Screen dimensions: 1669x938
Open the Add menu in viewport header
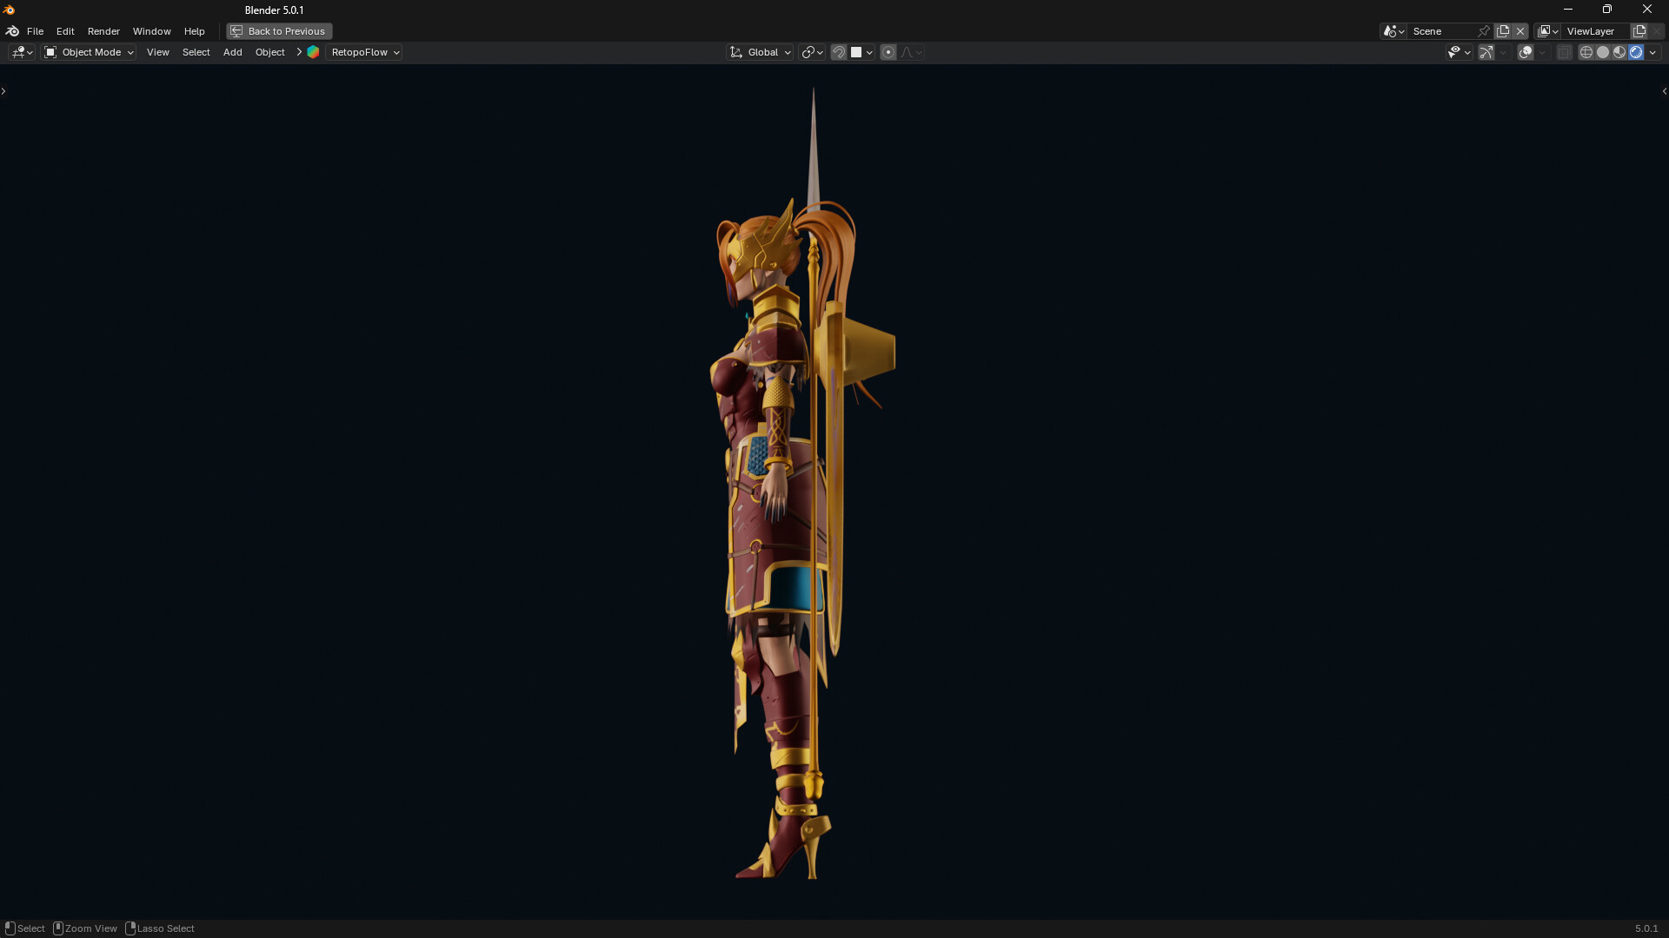(232, 52)
